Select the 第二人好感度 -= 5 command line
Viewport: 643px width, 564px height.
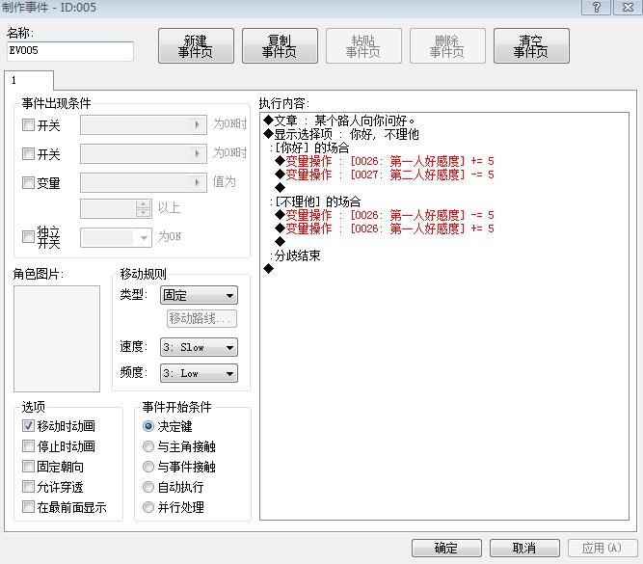(385, 175)
